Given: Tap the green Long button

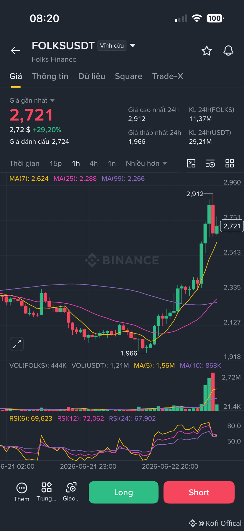Looking at the screenshot, I should click(123, 492).
